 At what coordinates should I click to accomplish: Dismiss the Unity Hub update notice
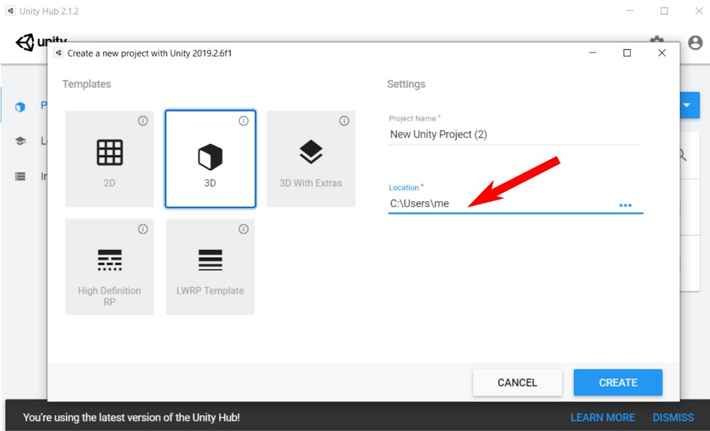pos(673,417)
